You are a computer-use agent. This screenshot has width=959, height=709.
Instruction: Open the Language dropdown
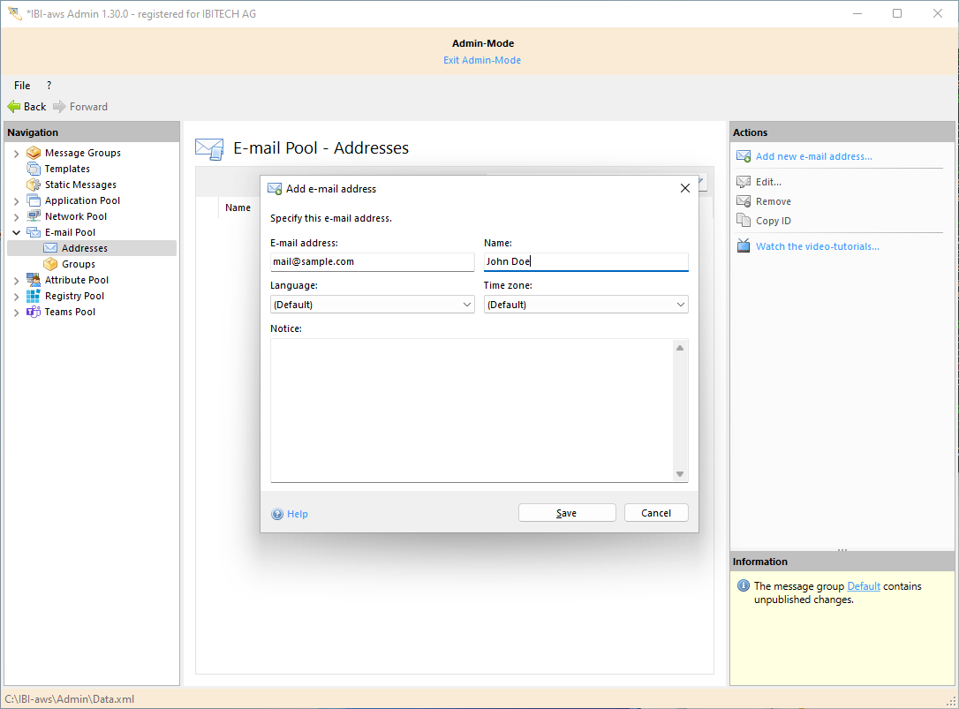pos(467,305)
